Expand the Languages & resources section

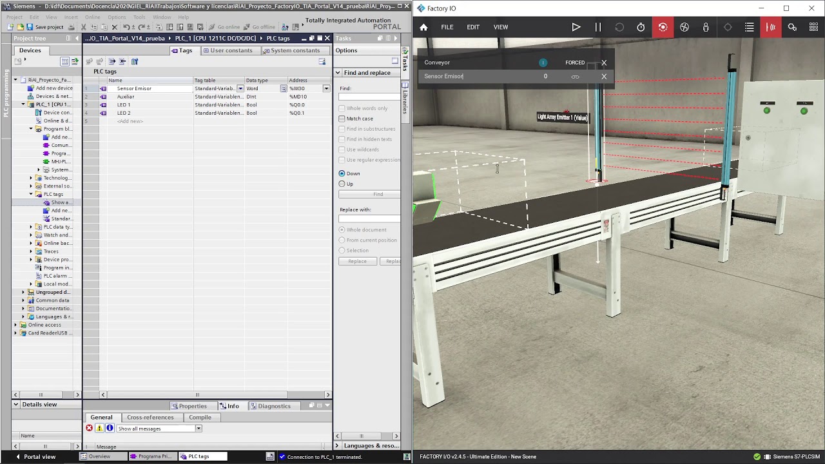click(x=337, y=446)
